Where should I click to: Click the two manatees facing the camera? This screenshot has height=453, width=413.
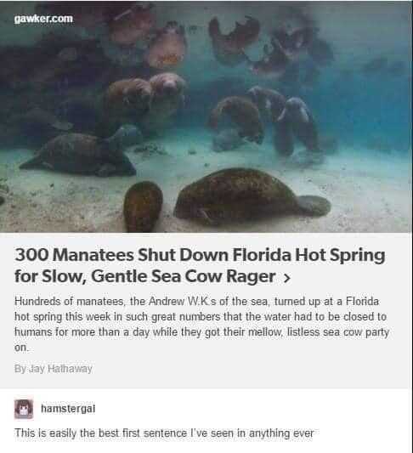coord(147,97)
